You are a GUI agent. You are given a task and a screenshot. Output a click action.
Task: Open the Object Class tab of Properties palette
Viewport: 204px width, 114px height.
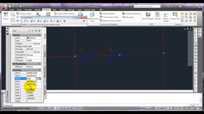click(x=45, y=90)
